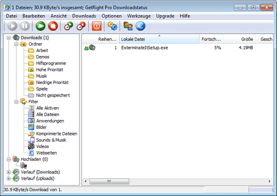Sort by the Lokale Datei column header

[159, 39]
